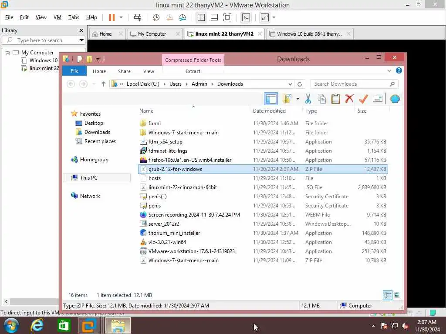Click the Paste clipboard toolbar icon
Screen dimensions: 446x334
pyautogui.click(x=336, y=99)
